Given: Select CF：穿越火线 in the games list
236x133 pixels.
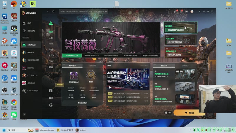Looking at the screenshot, I should coord(31,75).
